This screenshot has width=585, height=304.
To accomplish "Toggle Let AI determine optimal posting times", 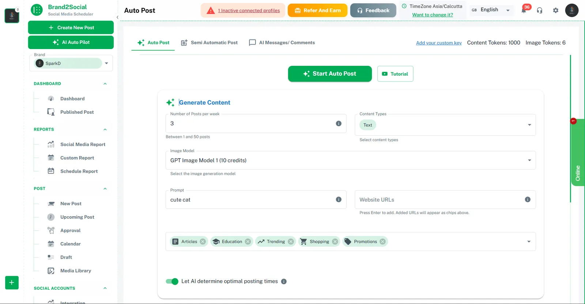I will (x=172, y=281).
